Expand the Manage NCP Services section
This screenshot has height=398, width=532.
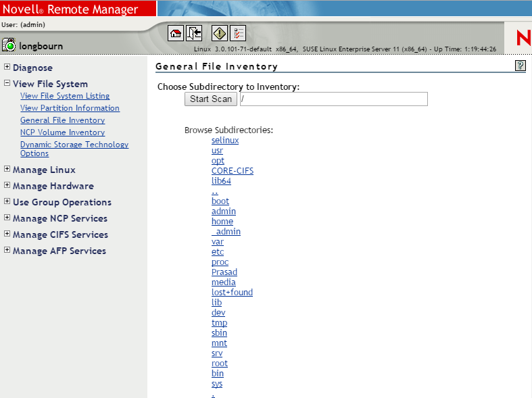pos(7,218)
